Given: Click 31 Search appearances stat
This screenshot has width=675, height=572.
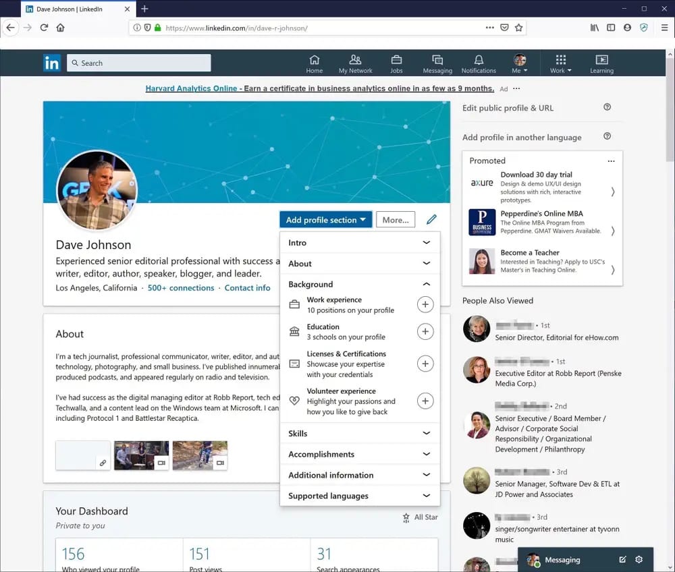Looking at the screenshot, I should [x=374, y=555].
